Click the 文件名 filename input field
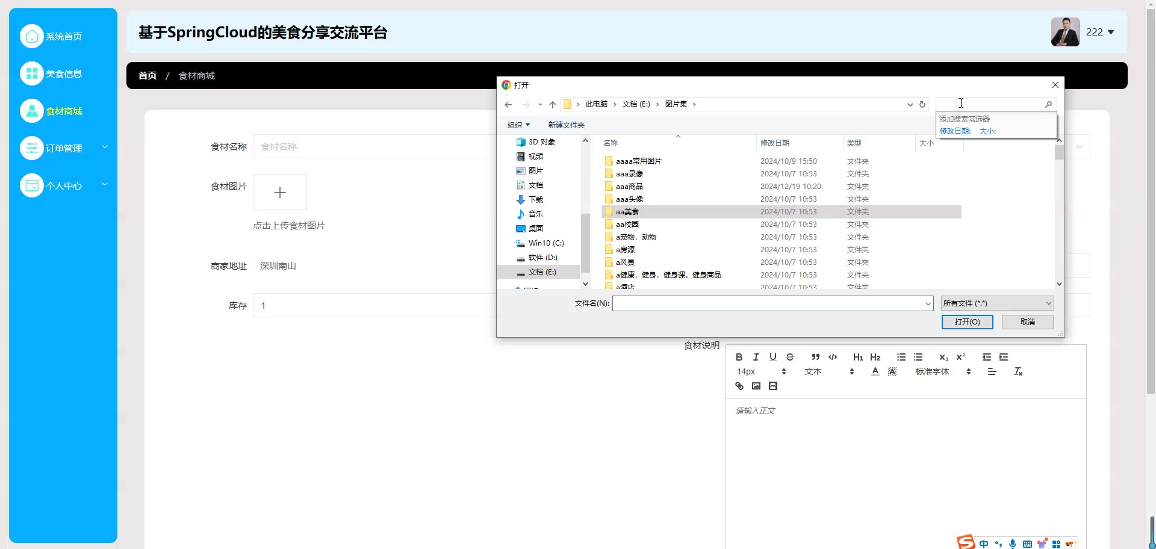Viewport: 1156px width, 549px height. point(772,303)
